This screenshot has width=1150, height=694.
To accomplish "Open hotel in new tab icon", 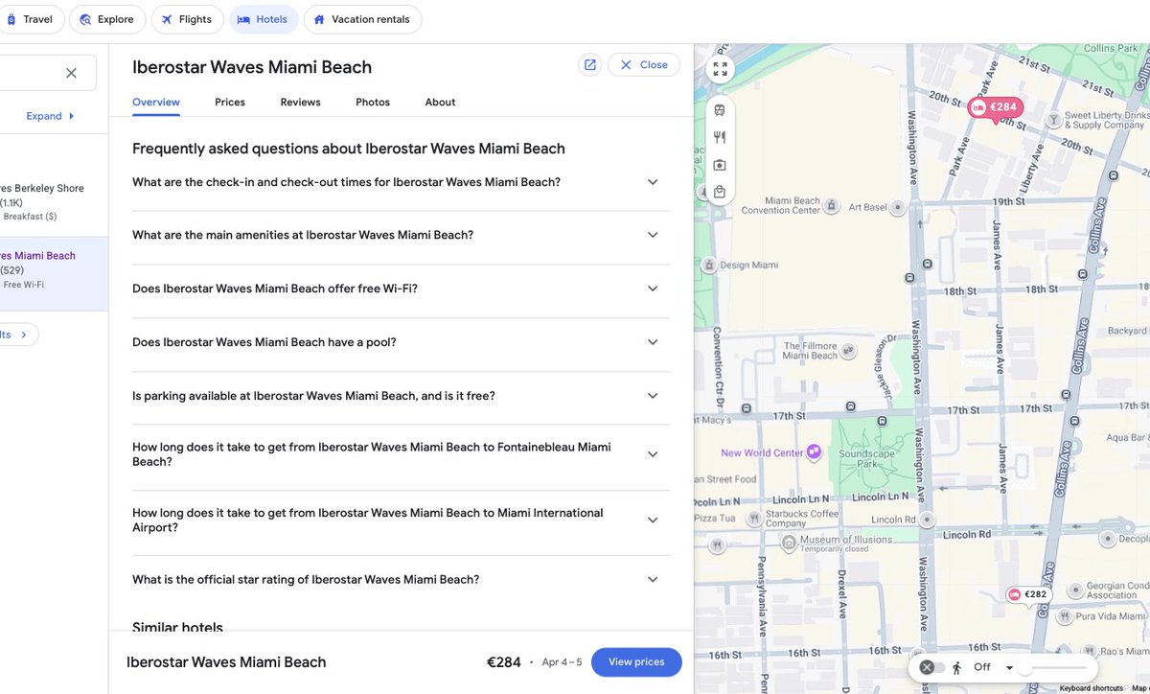I will click(x=590, y=65).
